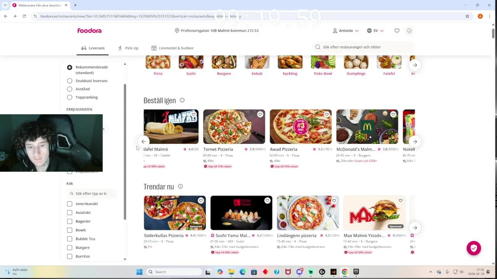Favorite Tornet Pizzeria with heart icon
The width and height of the screenshot is (497, 279).
(260, 114)
